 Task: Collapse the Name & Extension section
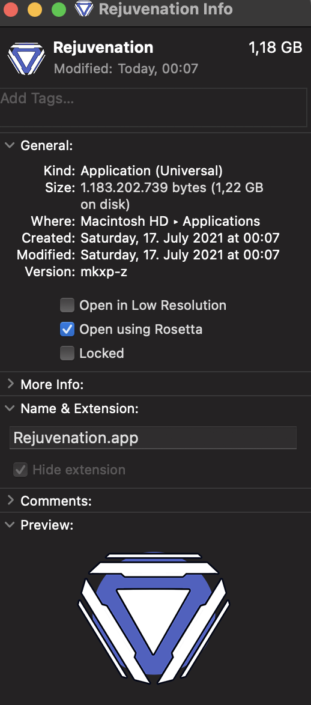[x=10, y=408]
